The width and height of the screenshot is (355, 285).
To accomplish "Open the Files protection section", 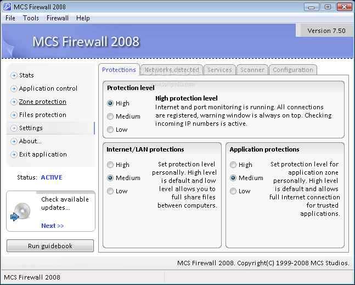I will point(43,115).
